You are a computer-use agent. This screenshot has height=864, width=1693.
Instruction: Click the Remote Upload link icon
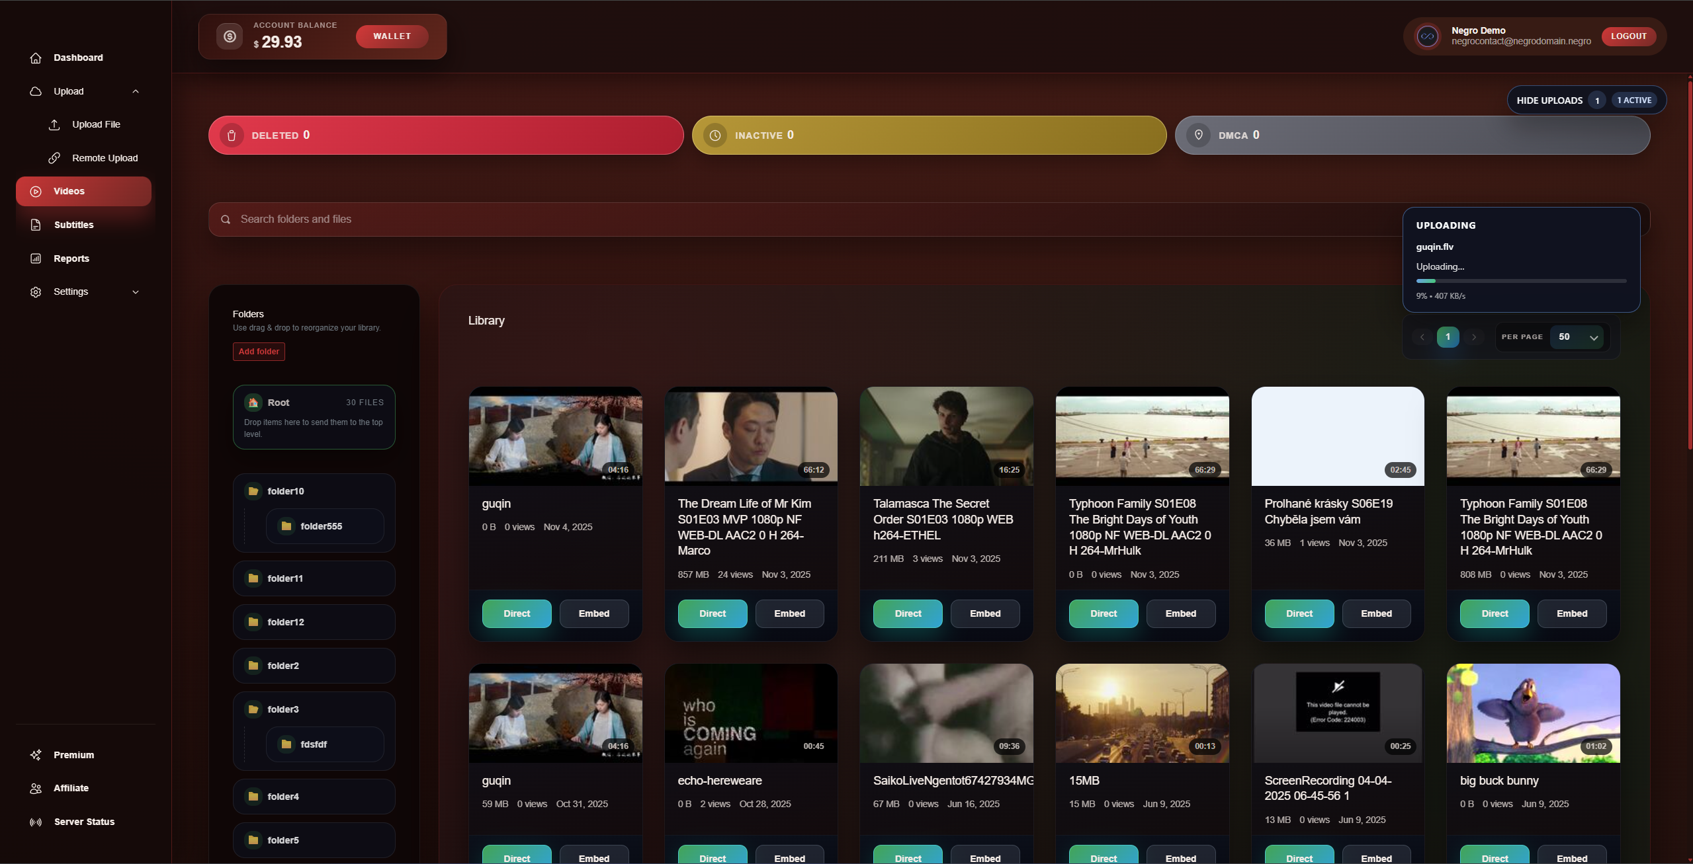click(x=54, y=158)
